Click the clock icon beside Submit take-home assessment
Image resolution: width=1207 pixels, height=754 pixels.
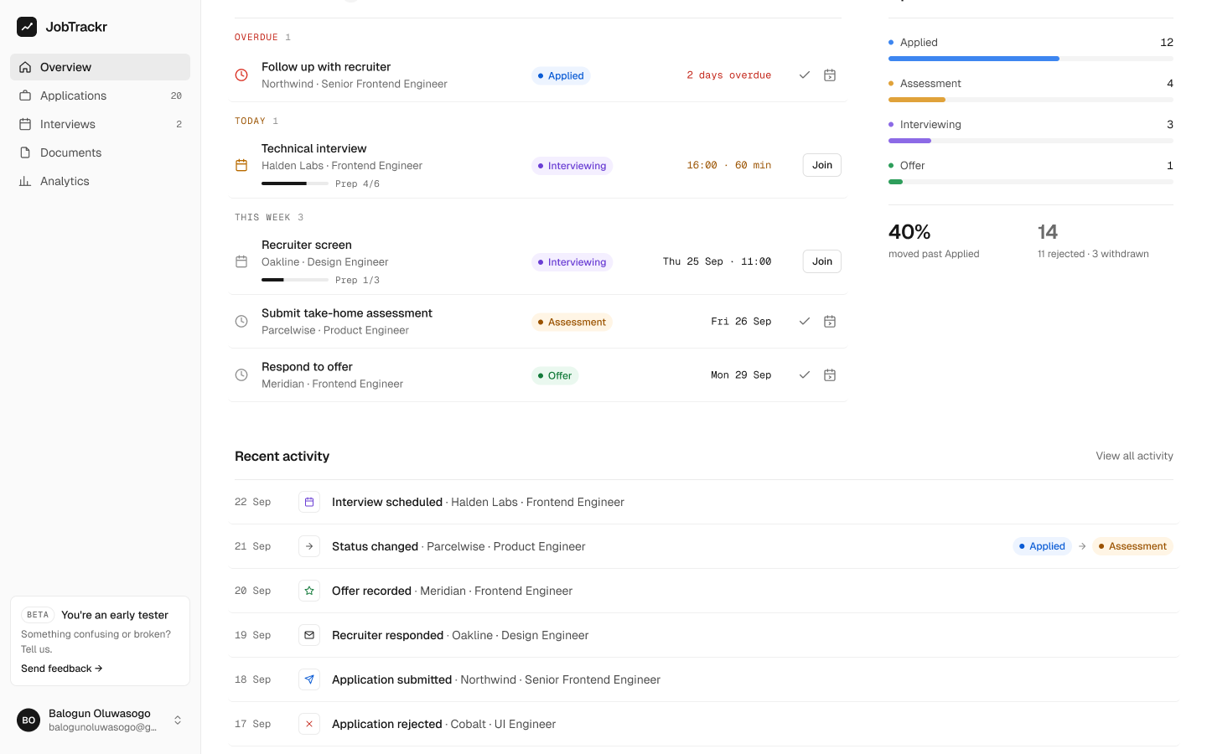coord(241,322)
